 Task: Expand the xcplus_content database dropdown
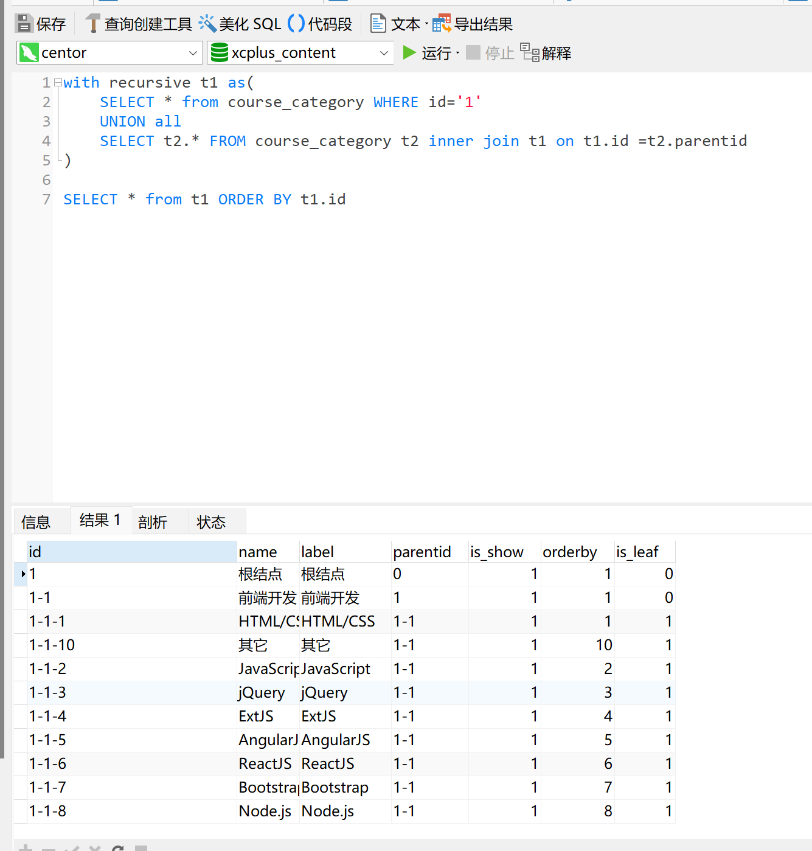384,53
